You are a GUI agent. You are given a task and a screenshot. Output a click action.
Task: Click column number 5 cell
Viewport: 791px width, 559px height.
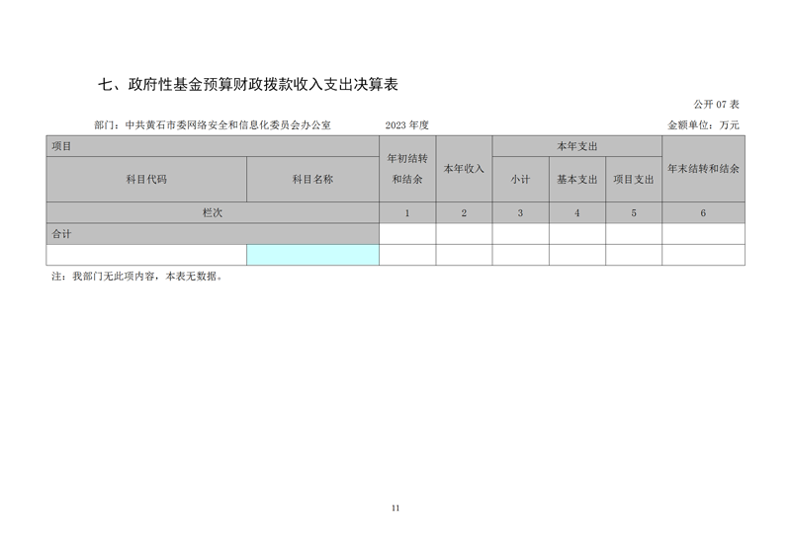634,212
